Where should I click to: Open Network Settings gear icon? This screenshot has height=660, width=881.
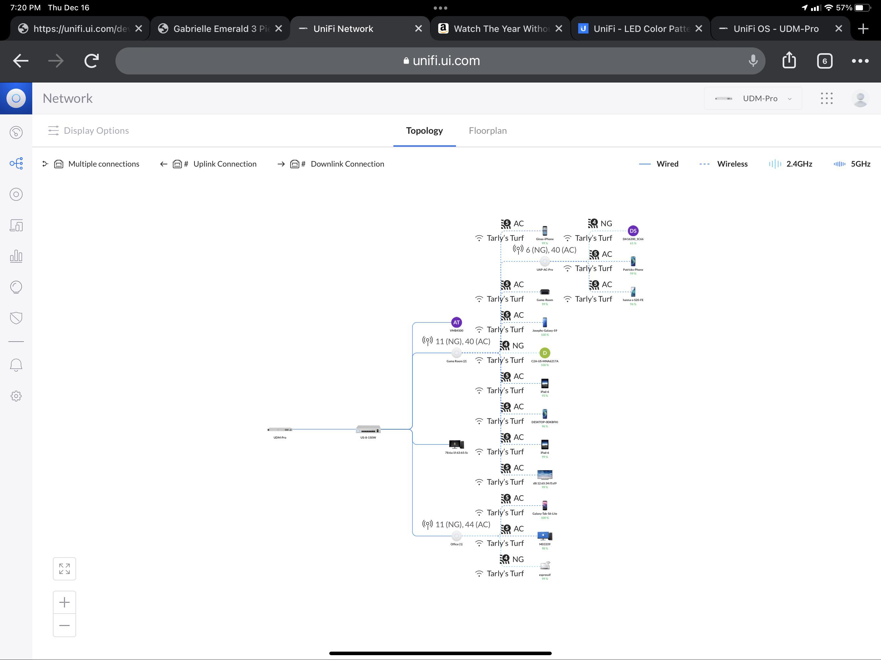[16, 396]
